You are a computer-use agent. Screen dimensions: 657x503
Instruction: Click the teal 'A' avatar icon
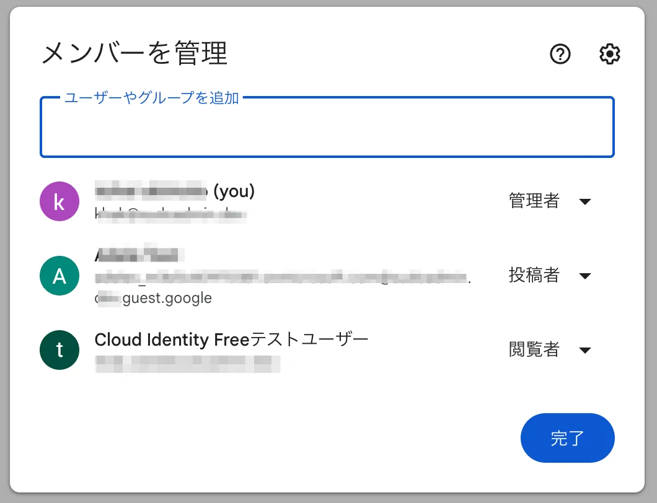point(60,276)
